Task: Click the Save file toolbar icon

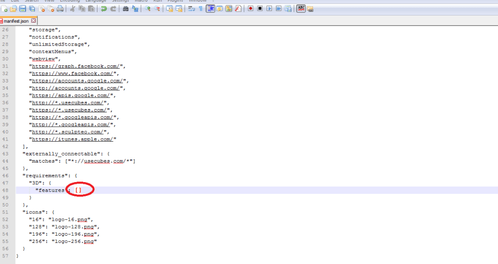Action: [23, 9]
